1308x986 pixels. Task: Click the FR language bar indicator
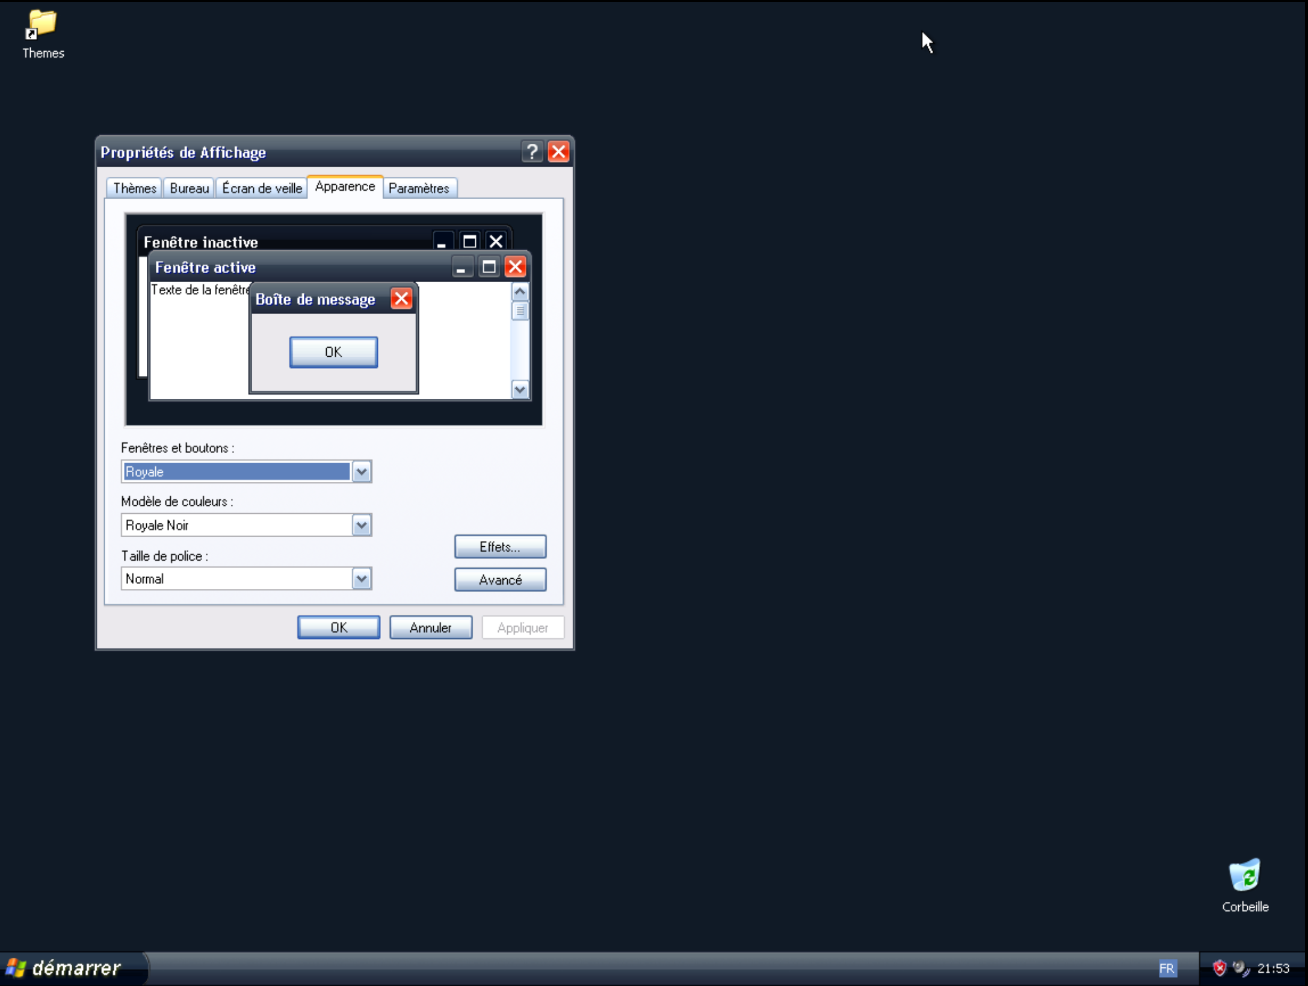pyautogui.click(x=1167, y=969)
